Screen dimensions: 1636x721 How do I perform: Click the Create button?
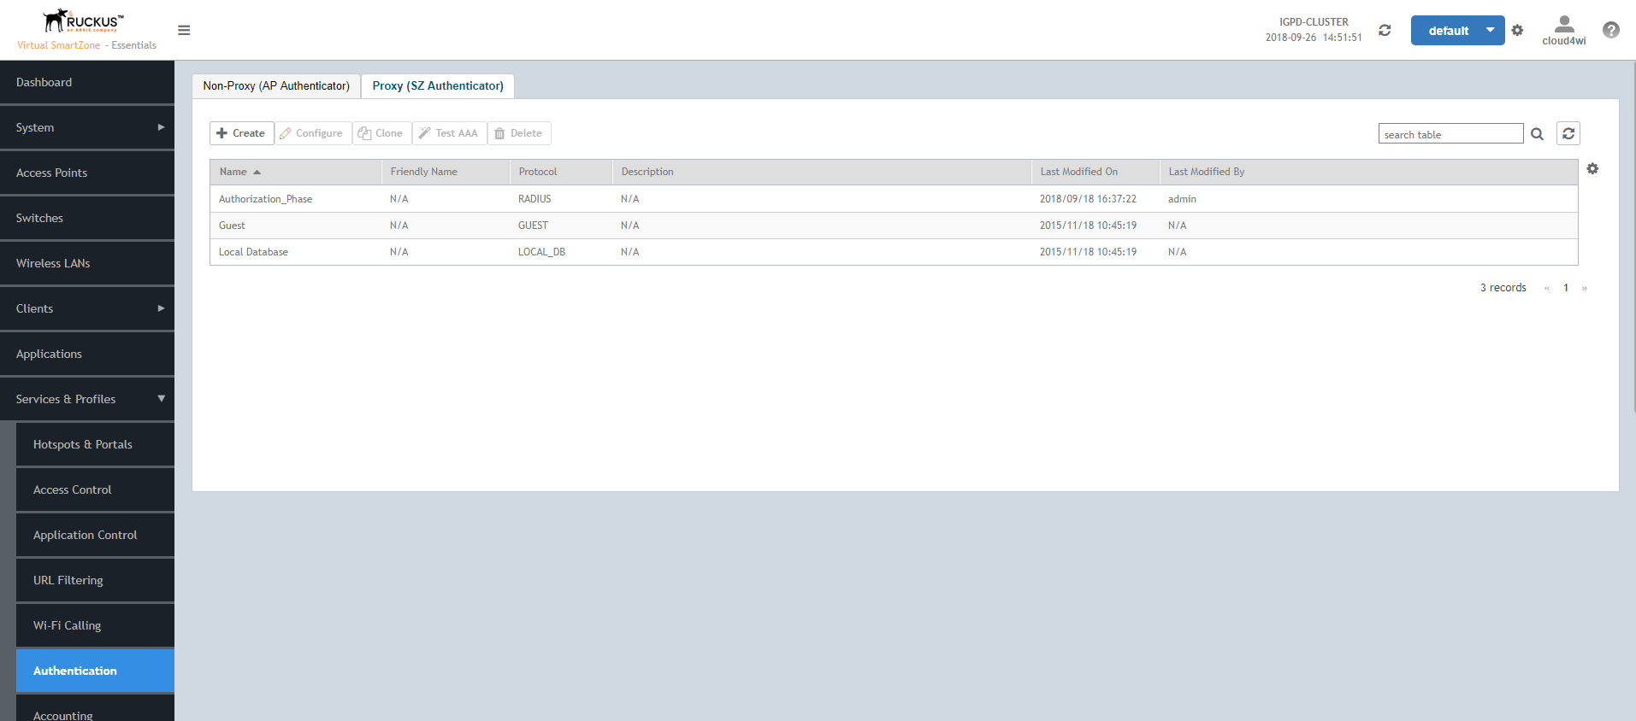[x=241, y=133]
